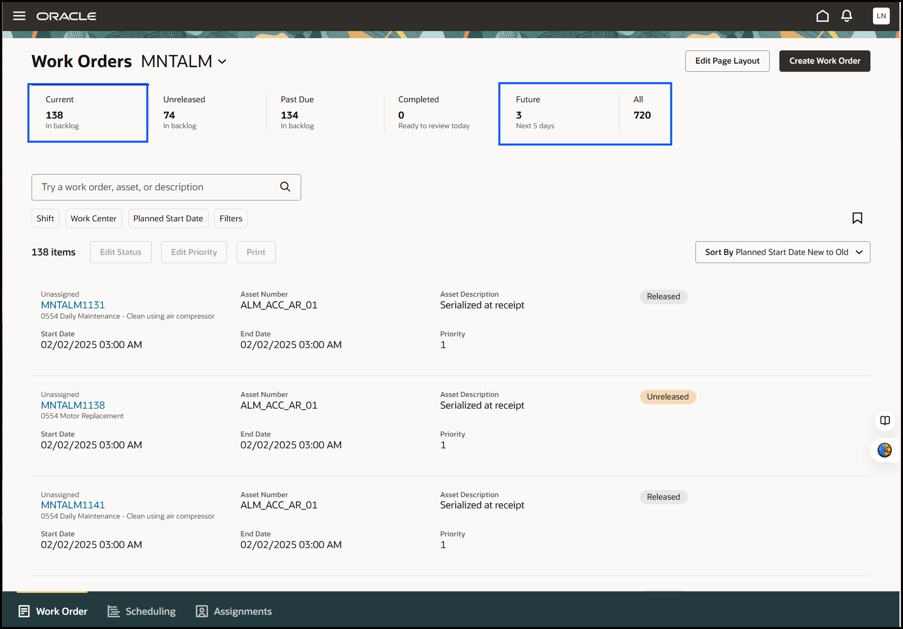Open the Shift filter chip
This screenshot has height=629, width=903.
[45, 218]
